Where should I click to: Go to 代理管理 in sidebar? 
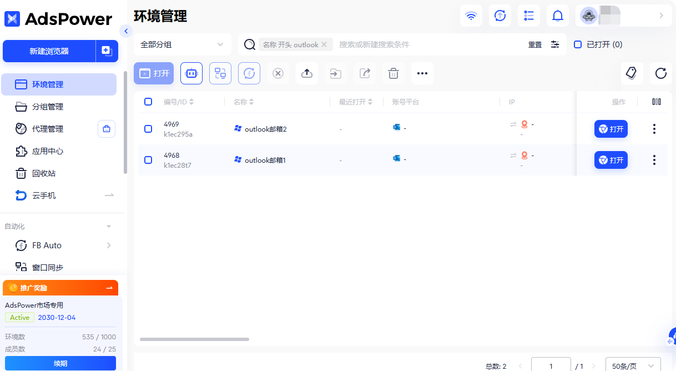(x=48, y=129)
